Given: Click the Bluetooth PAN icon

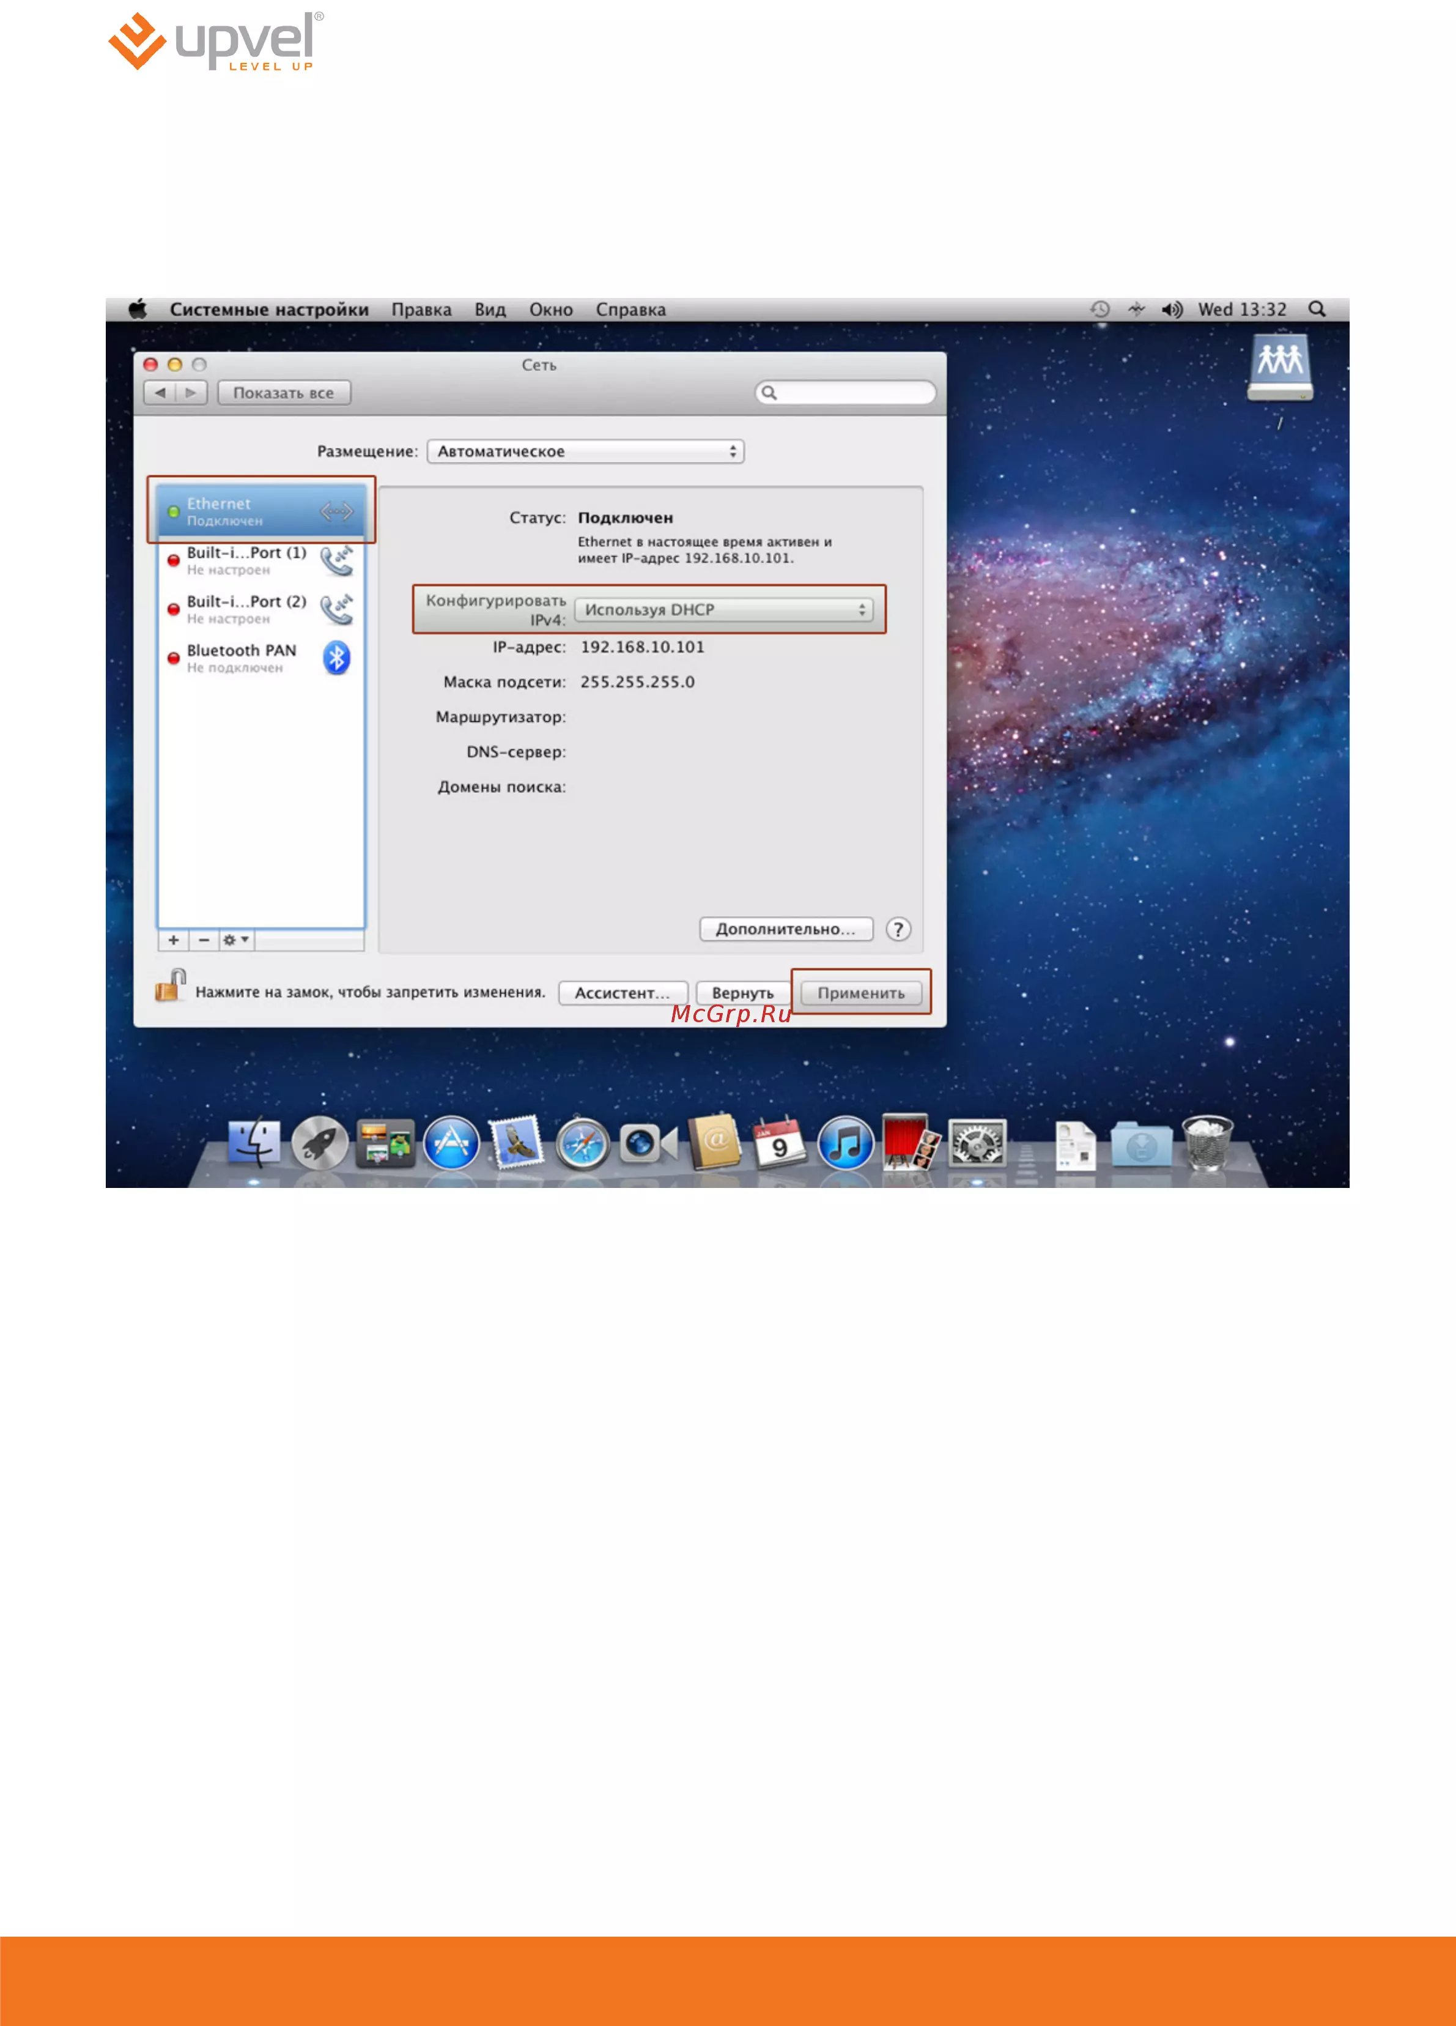Looking at the screenshot, I should tap(336, 658).
